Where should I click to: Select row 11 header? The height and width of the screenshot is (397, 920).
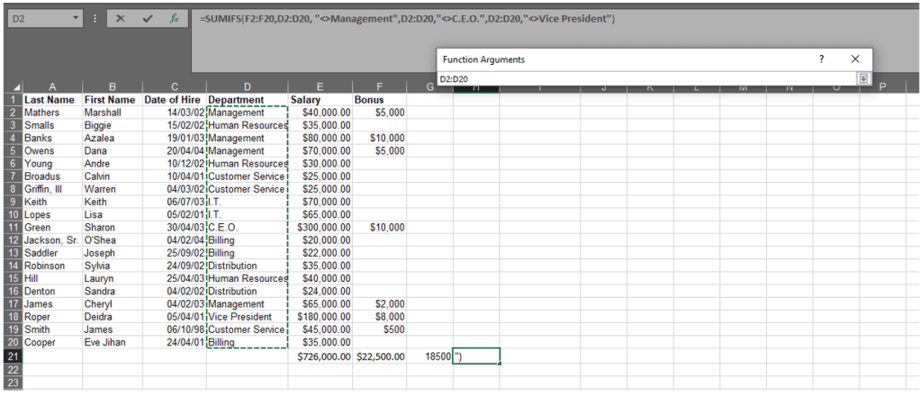tap(11, 228)
